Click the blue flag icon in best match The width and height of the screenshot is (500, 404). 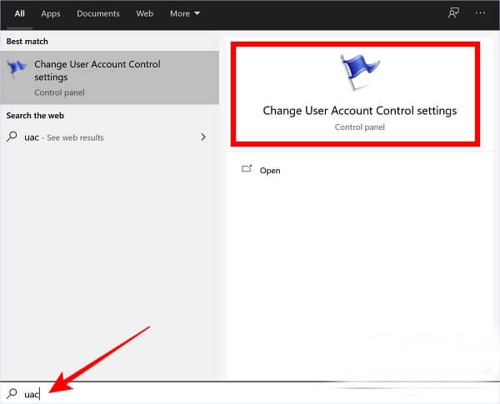17,68
